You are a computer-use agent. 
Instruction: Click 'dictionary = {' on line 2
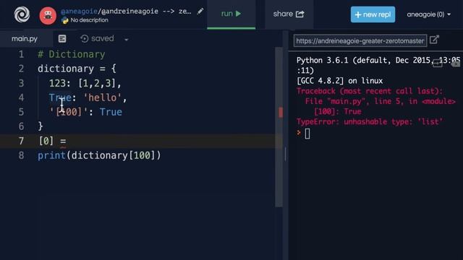pyautogui.click(x=77, y=69)
